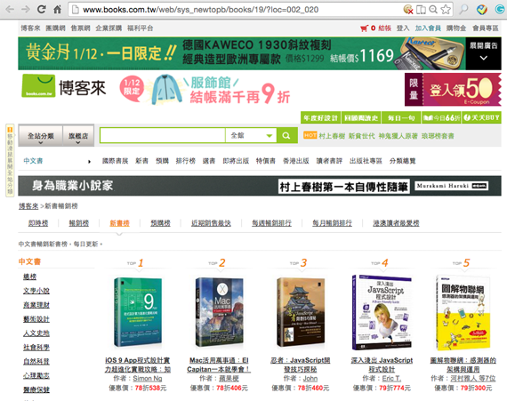Open the 港澳讀者最愛榜 tab
Image resolution: width=507 pixels, height=401 pixels.
396,223
